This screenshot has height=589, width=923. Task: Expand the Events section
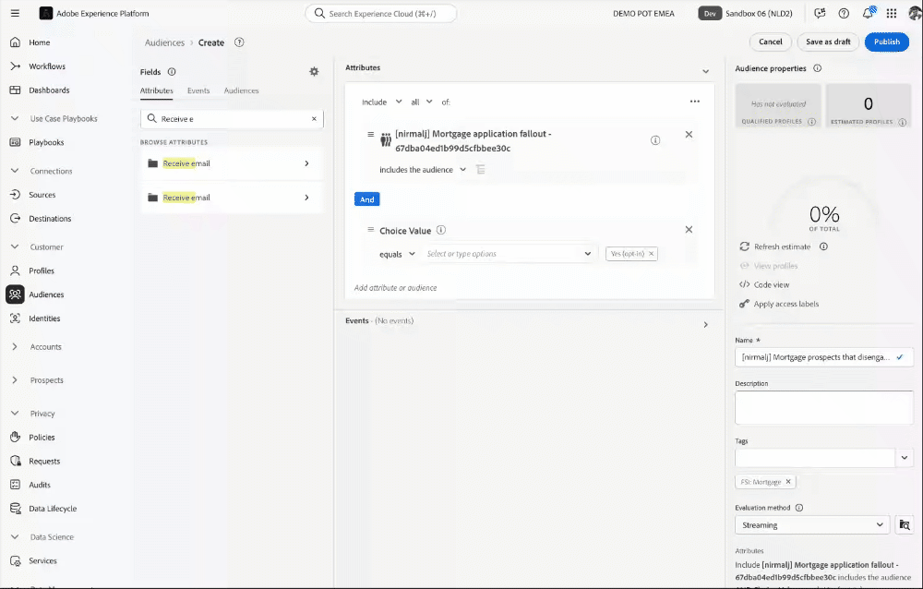(706, 325)
